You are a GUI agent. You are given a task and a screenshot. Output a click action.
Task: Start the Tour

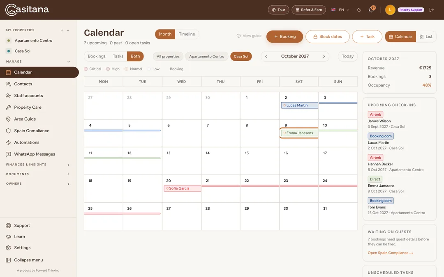point(278,10)
